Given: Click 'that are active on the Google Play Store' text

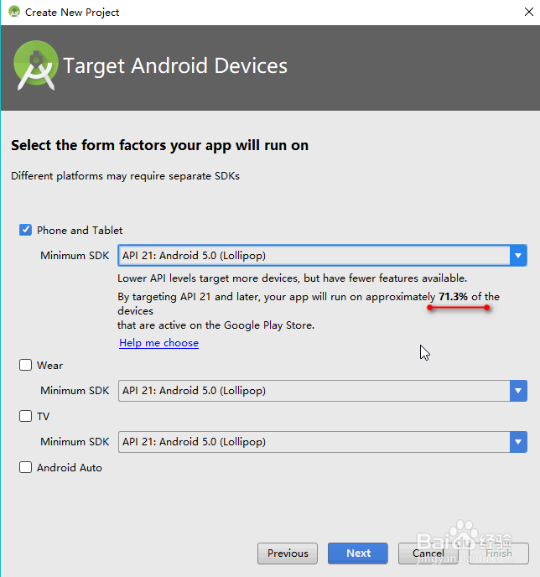Looking at the screenshot, I should coord(216,325).
